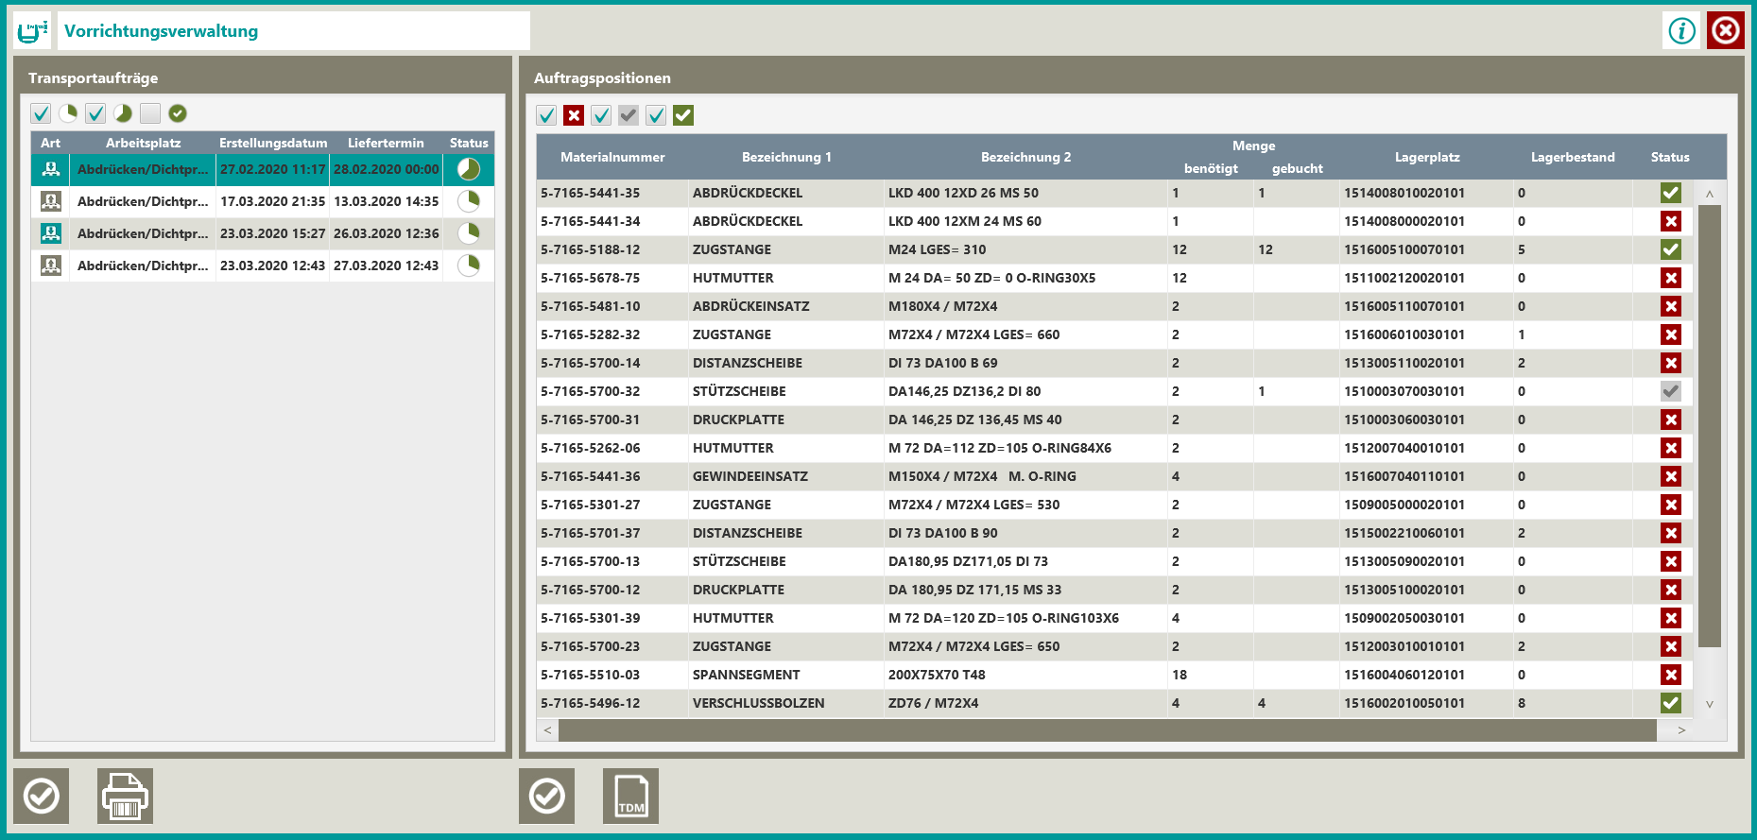The height and width of the screenshot is (840, 1757).
Task: Click red X status for HUTMUTTER 5-7165-5678-75
Action: (x=1670, y=278)
